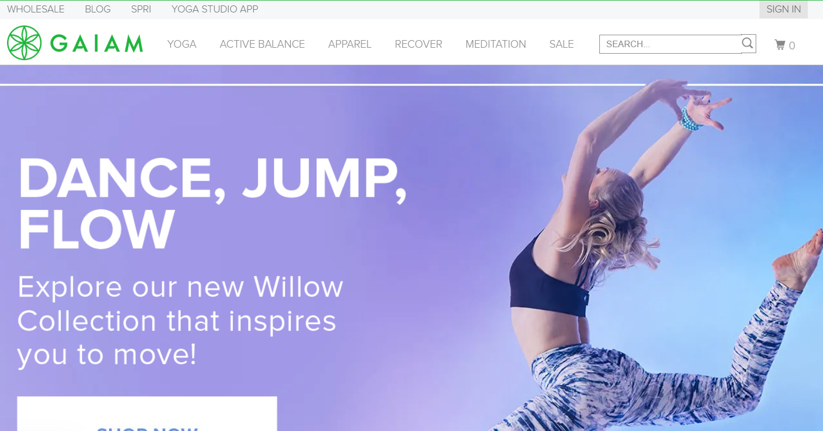Click in the Search input field
Screen dimensions: 823x431
pos(670,44)
